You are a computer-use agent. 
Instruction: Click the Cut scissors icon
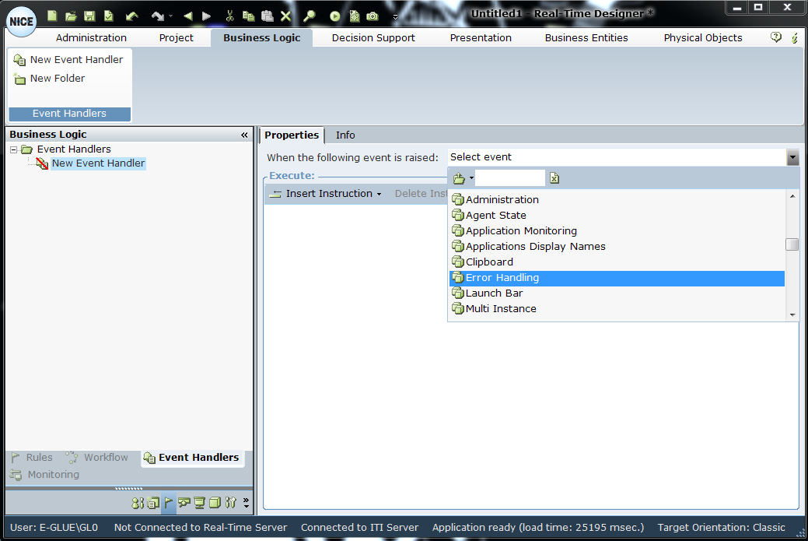[229, 16]
